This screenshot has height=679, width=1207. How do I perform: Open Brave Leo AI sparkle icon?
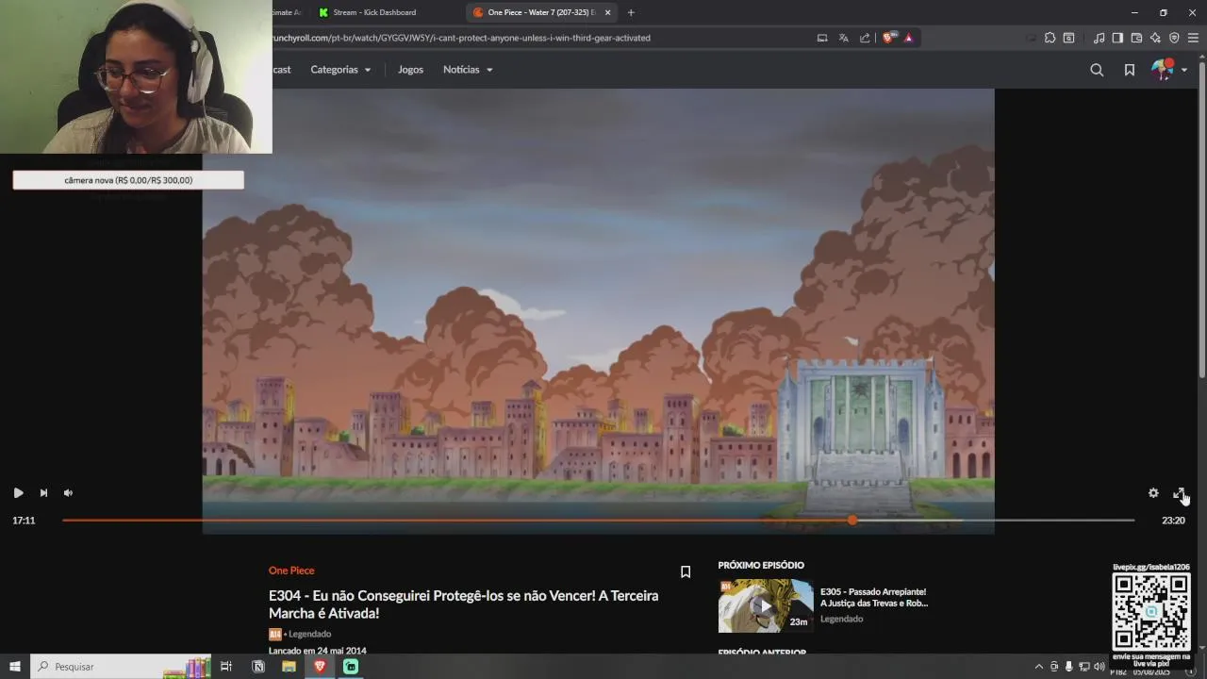[1155, 38]
